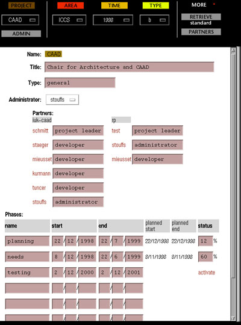Click the planned start column header
The width and height of the screenshot is (241, 325).
click(x=157, y=226)
